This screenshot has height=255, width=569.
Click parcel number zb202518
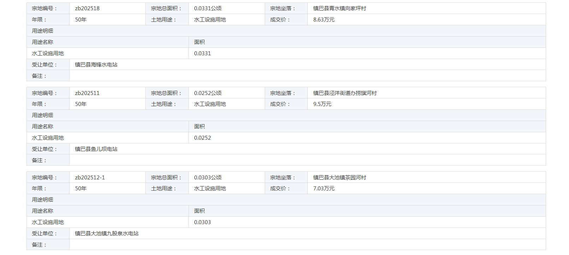(x=87, y=8)
